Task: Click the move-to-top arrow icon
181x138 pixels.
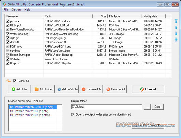Action: click(x=176, y=21)
